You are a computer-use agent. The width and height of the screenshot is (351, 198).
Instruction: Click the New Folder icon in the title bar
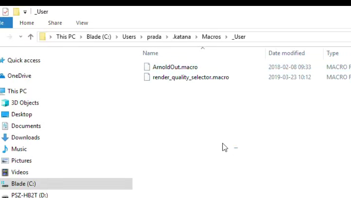(16, 12)
